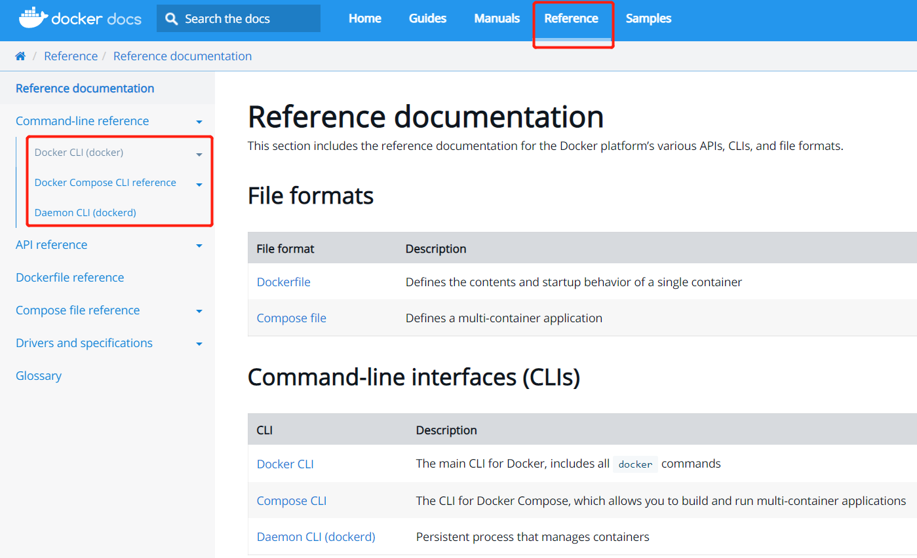Click the File formats heading
The height and width of the screenshot is (558, 917).
311,196
